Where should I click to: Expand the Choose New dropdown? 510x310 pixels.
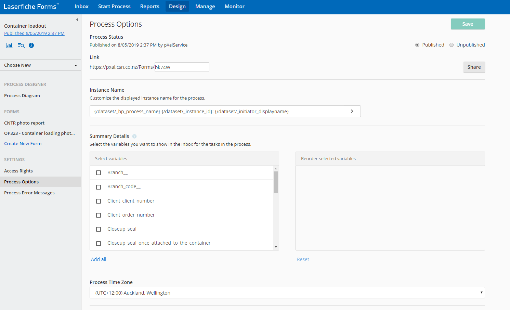40,65
